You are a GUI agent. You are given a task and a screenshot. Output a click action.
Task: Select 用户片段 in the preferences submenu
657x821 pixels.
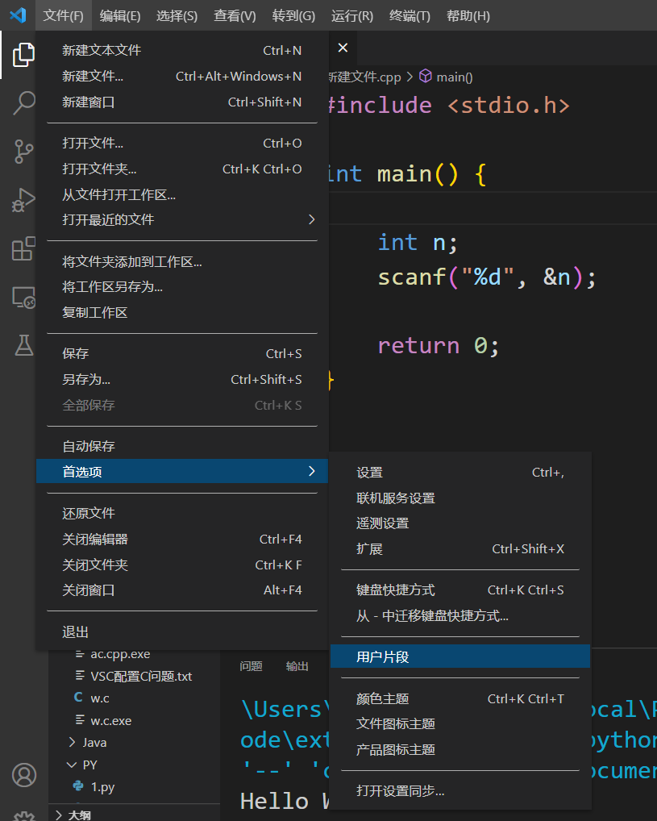pyautogui.click(x=383, y=656)
